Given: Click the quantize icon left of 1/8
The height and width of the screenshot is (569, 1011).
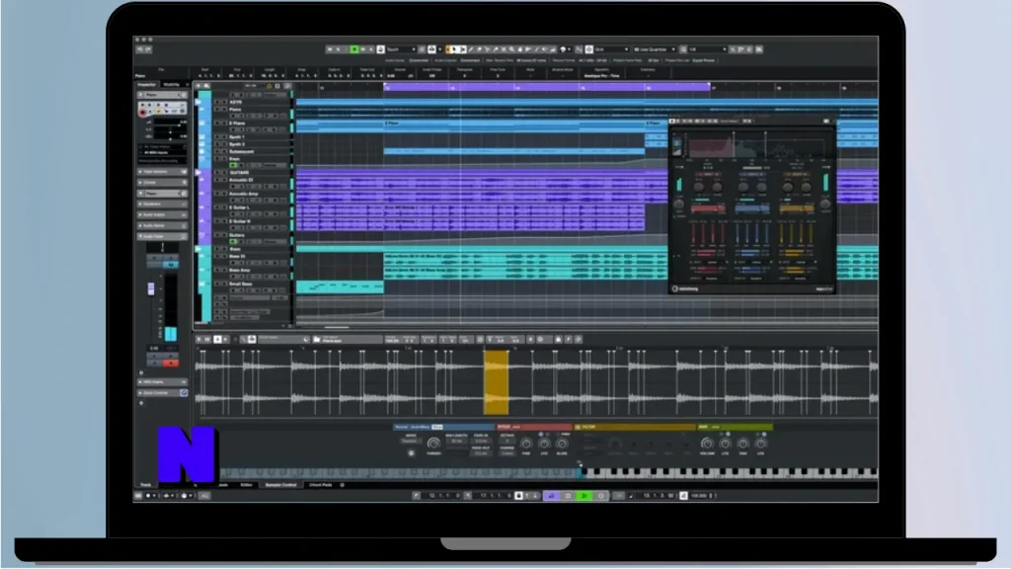Looking at the screenshot, I should click(683, 49).
